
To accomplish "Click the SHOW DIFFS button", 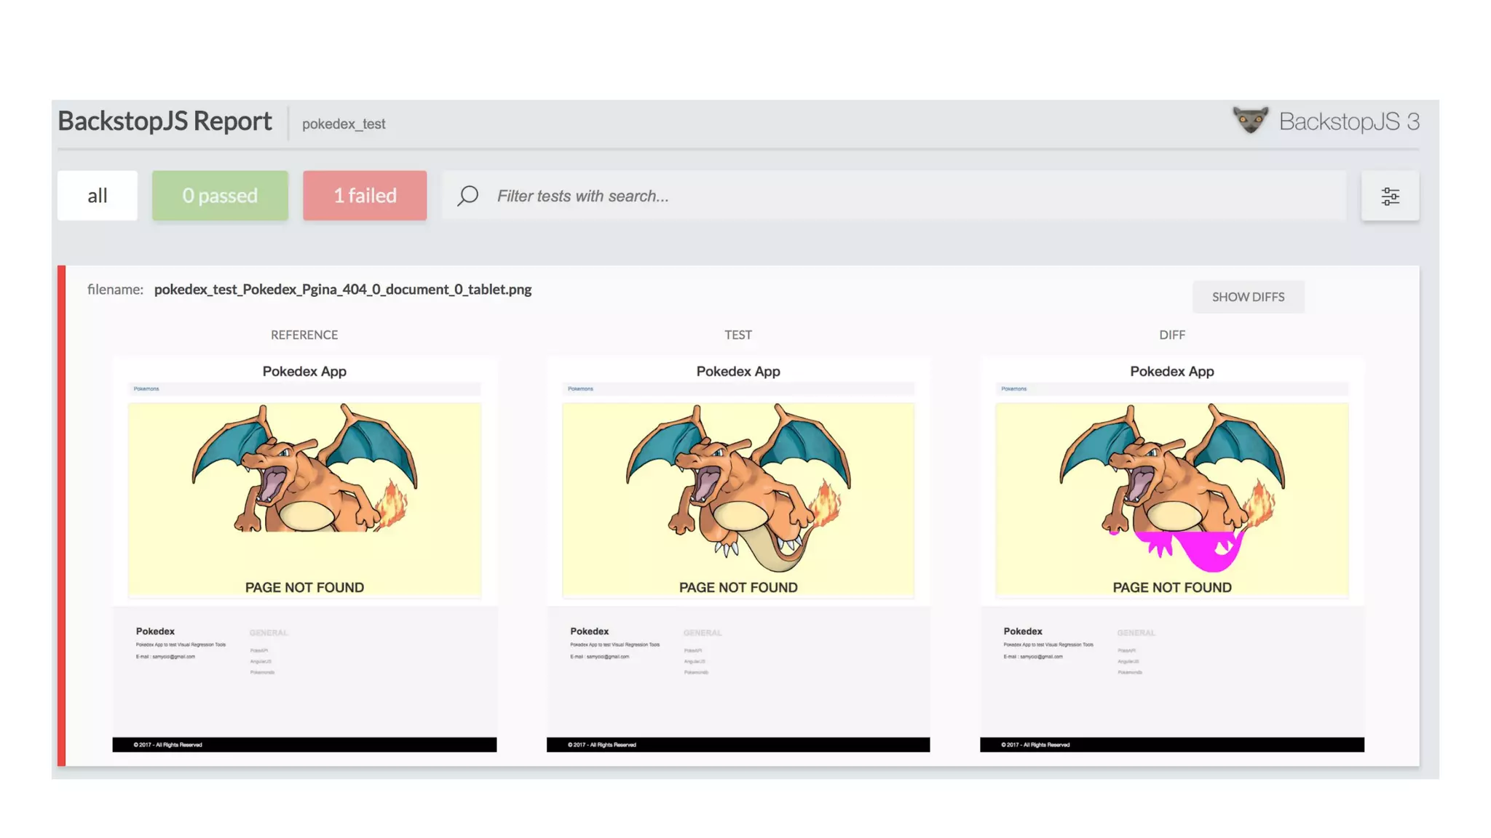I will tap(1248, 297).
